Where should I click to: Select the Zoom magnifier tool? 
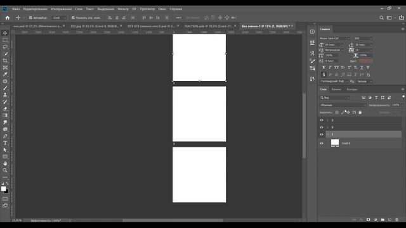pyautogui.click(x=5, y=170)
